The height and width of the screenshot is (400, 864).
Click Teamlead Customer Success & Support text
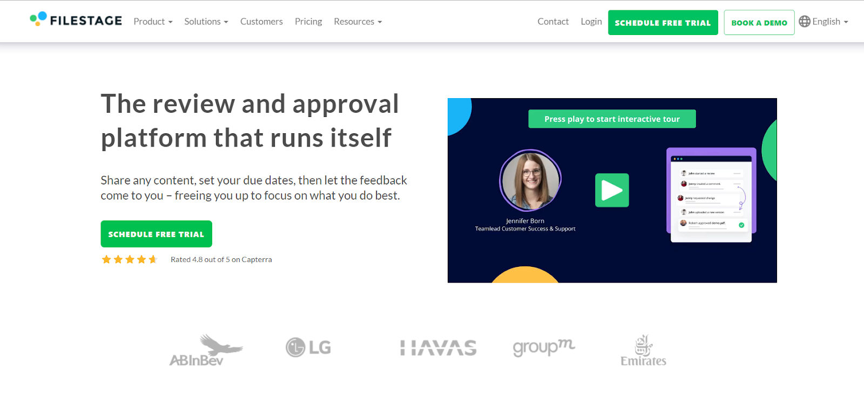point(525,229)
